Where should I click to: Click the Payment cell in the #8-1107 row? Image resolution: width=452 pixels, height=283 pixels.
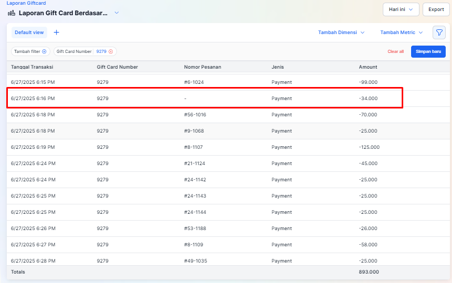[x=282, y=147]
